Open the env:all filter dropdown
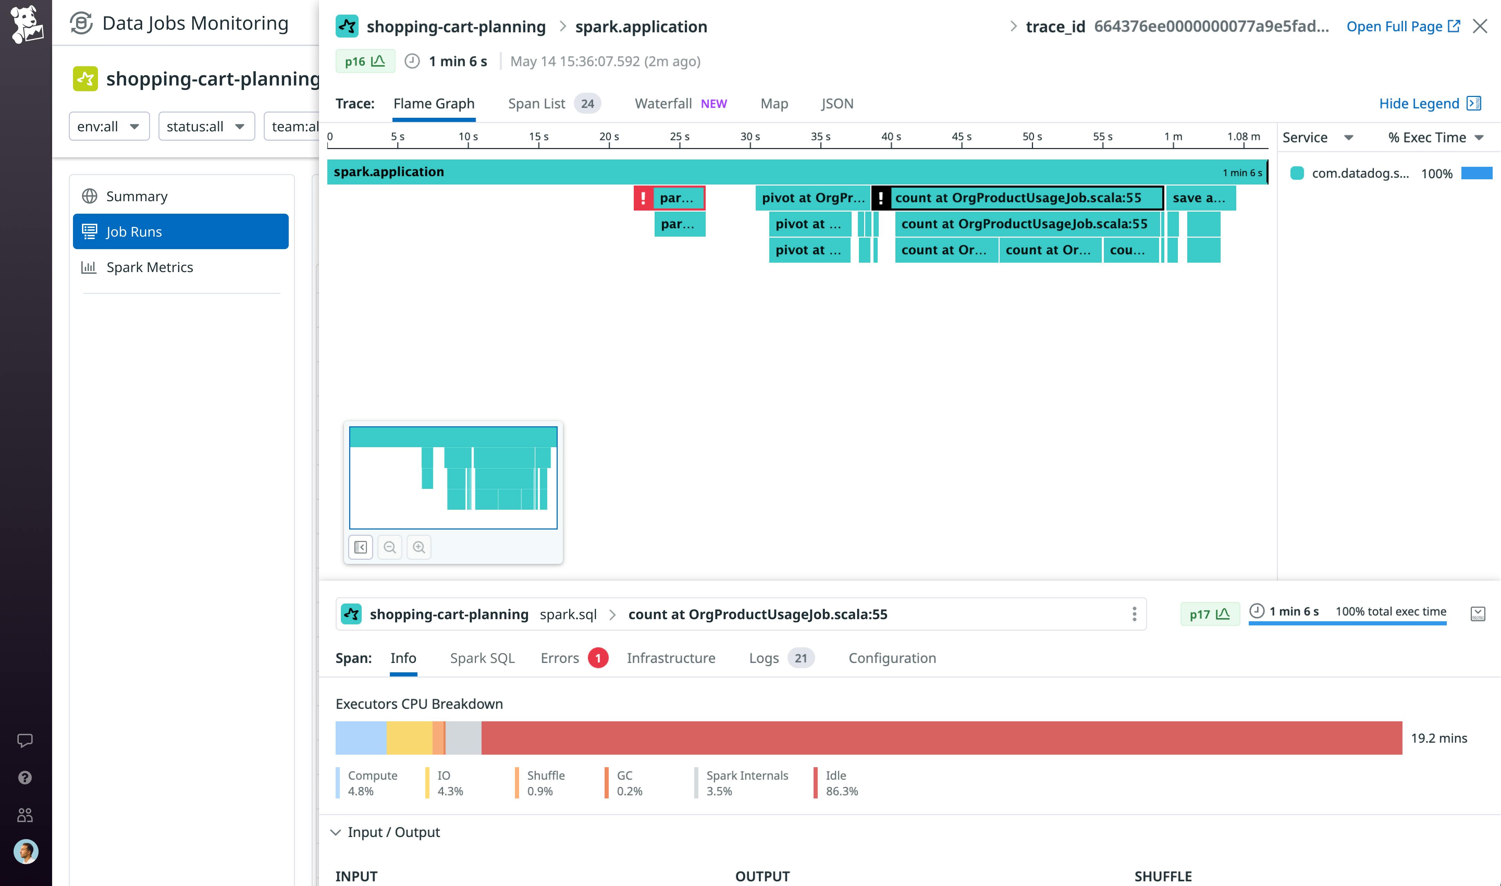 [x=109, y=126]
